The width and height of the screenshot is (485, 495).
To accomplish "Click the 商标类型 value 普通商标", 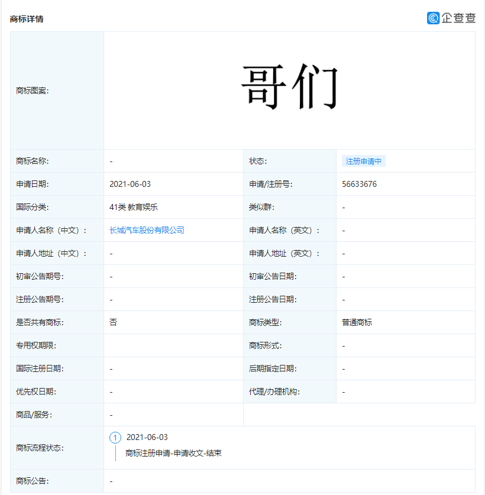I will 356,322.
